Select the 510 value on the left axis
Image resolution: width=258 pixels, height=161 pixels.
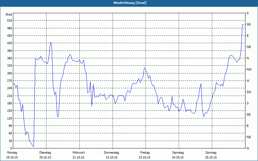[x=10, y=21]
